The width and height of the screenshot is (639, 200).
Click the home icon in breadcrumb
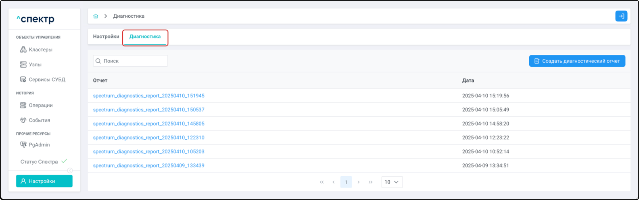tap(96, 16)
